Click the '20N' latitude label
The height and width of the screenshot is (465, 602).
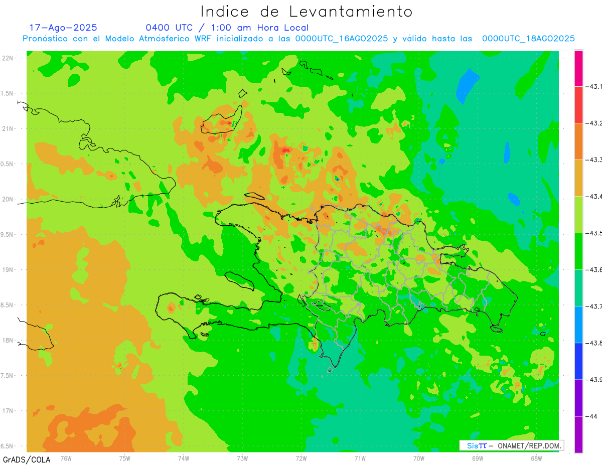point(8,199)
